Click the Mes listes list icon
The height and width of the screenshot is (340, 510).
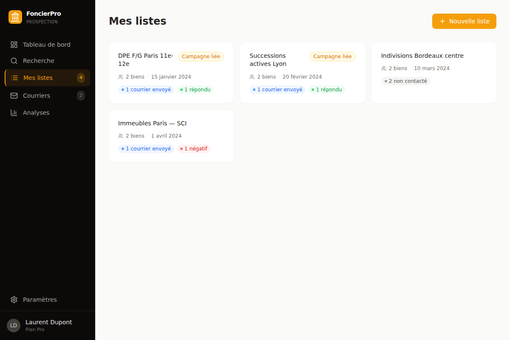point(14,78)
